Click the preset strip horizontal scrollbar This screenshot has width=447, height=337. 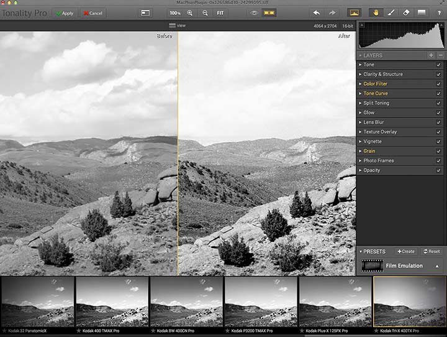pos(376,336)
